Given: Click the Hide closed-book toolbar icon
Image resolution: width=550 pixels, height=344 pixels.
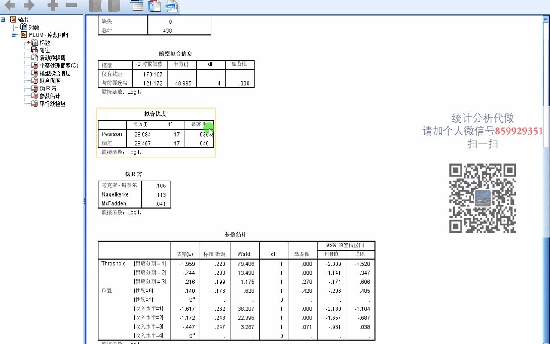Looking at the screenshot, I should tap(114, 6).
